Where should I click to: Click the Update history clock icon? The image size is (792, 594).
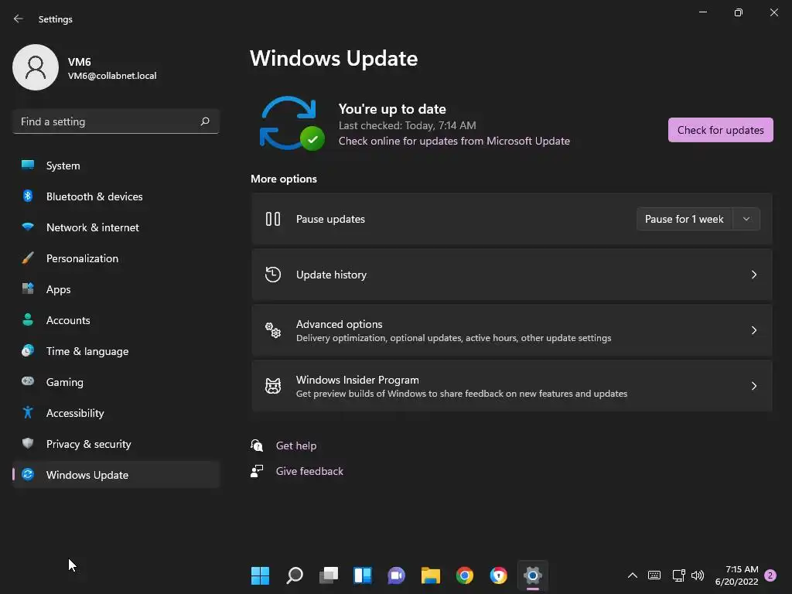tap(273, 275)
